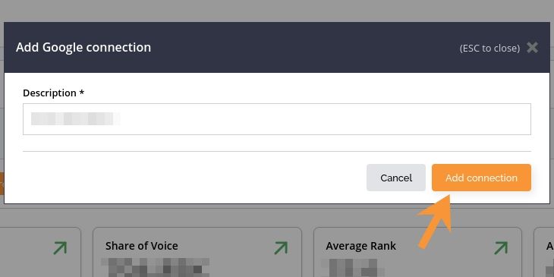
Task: Click the dimmed background above the dialog
Action: (277, 11)
